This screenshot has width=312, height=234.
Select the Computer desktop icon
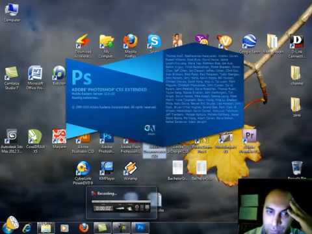pos(12,13)
